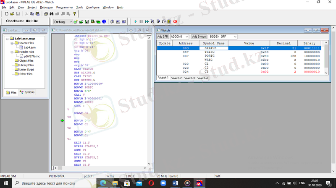Click the red Reset debugger icon
Screen dimensions: 336x188
tap(175, 21)
